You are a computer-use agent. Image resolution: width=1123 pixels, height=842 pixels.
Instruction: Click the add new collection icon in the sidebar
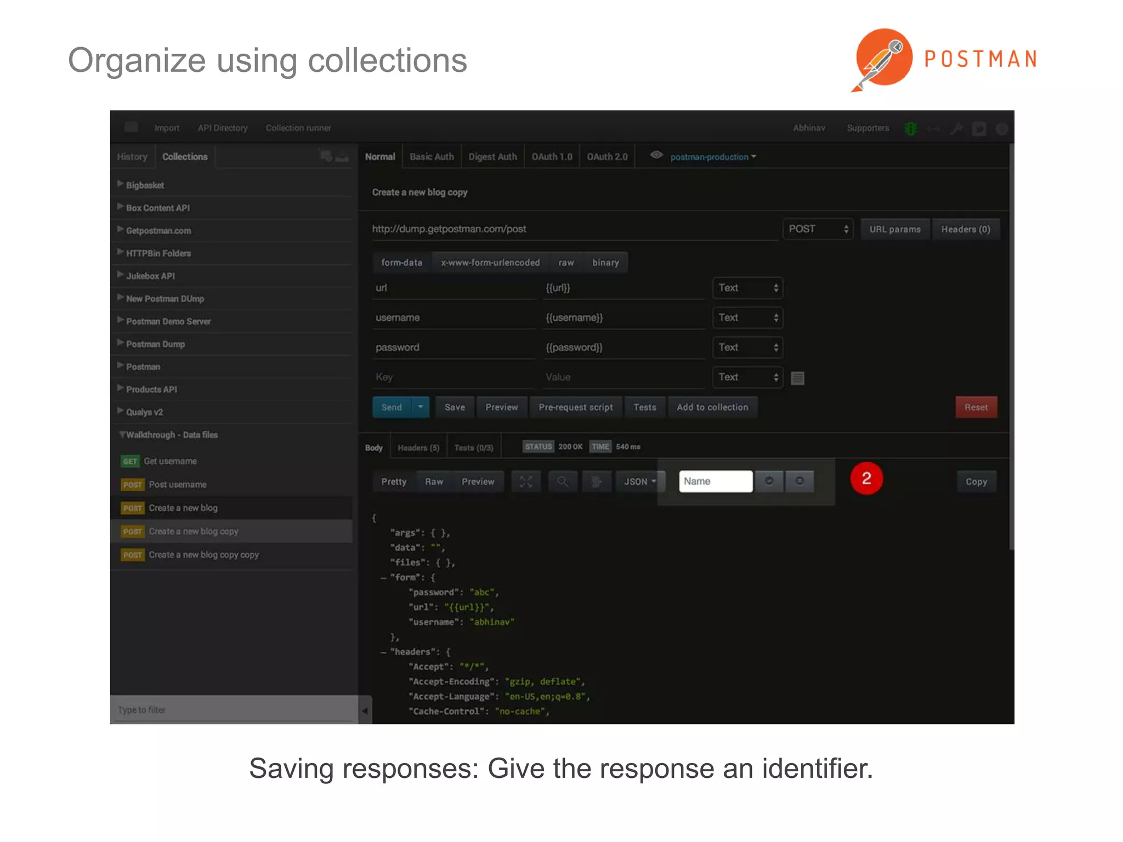point(326,156)
